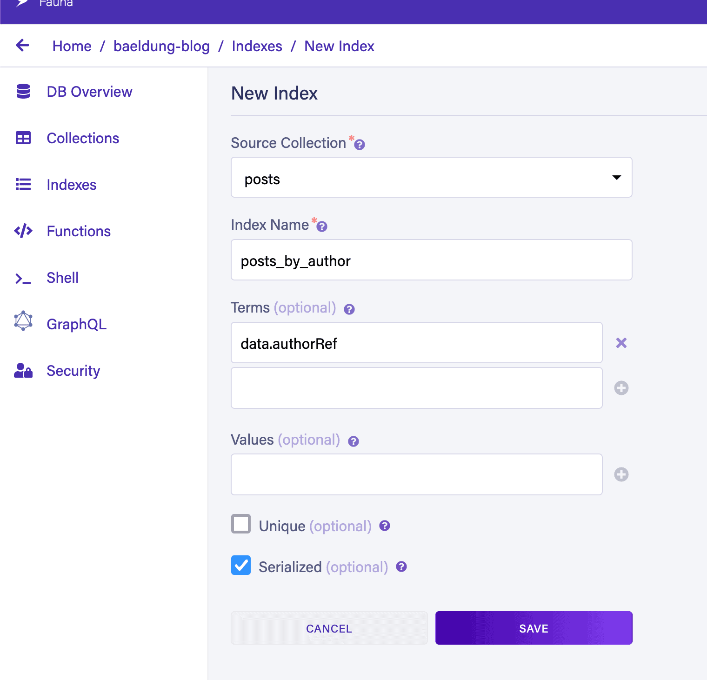
Task: Open the Security section
Action: (73, 371)
